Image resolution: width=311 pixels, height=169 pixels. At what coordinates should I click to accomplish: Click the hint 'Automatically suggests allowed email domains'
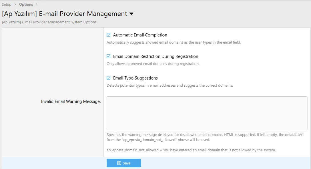174,42
